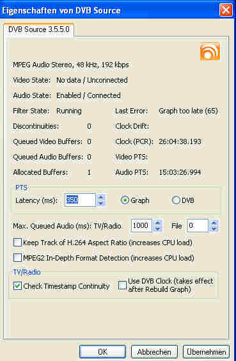This screenshot has width=236, height=361.
Task: Click the 'No data / Unconnected' video state
Action: point(92,80)
